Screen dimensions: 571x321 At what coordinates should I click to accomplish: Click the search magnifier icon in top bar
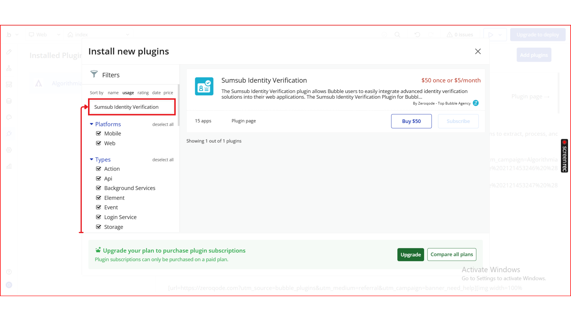397,35
